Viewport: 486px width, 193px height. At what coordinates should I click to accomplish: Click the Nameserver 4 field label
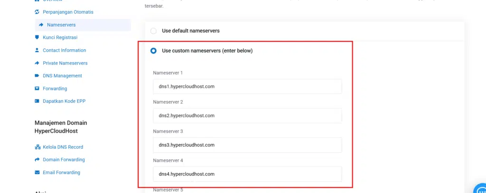pos(168,160)
